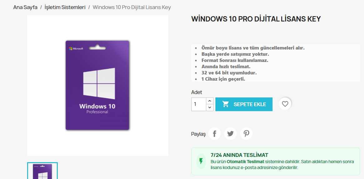Click the green lightning bolt delivery icon

pyautogui.click(x=201, y=161)
